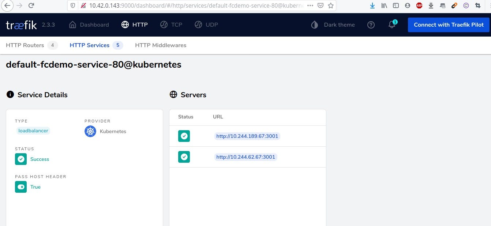Image resolution: width=491 pixels, height=226 pixels.
Task: Open the blue Firefox downloads arrow
Action: pyautogui.click(x=372, y=5)
